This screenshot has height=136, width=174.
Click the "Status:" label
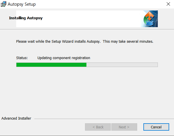[22, 58]
